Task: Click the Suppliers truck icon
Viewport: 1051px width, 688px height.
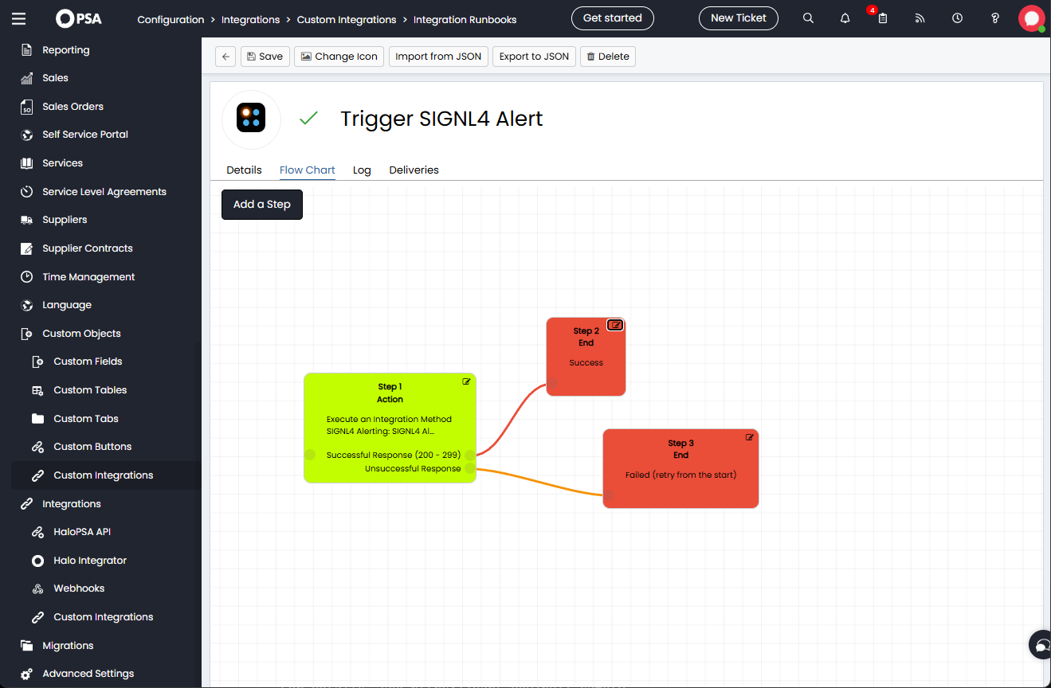Action: click(26, 220)
